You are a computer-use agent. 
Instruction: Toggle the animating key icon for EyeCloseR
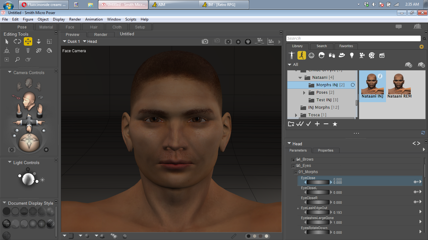pos(416,202)
